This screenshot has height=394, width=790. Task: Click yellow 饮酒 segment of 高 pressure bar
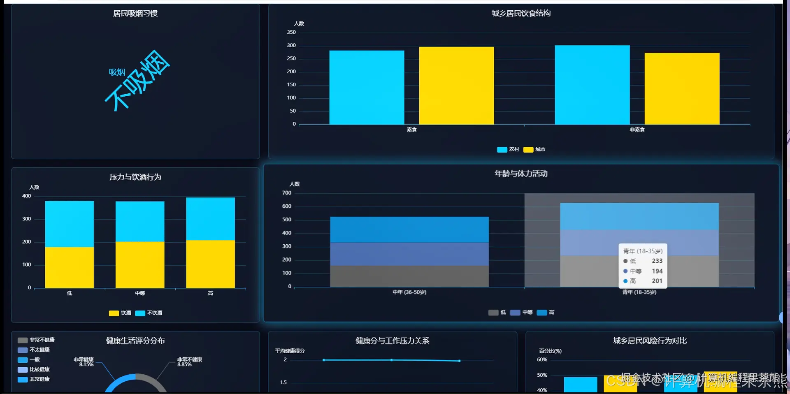pyautogui.click(x=210, y=264)
